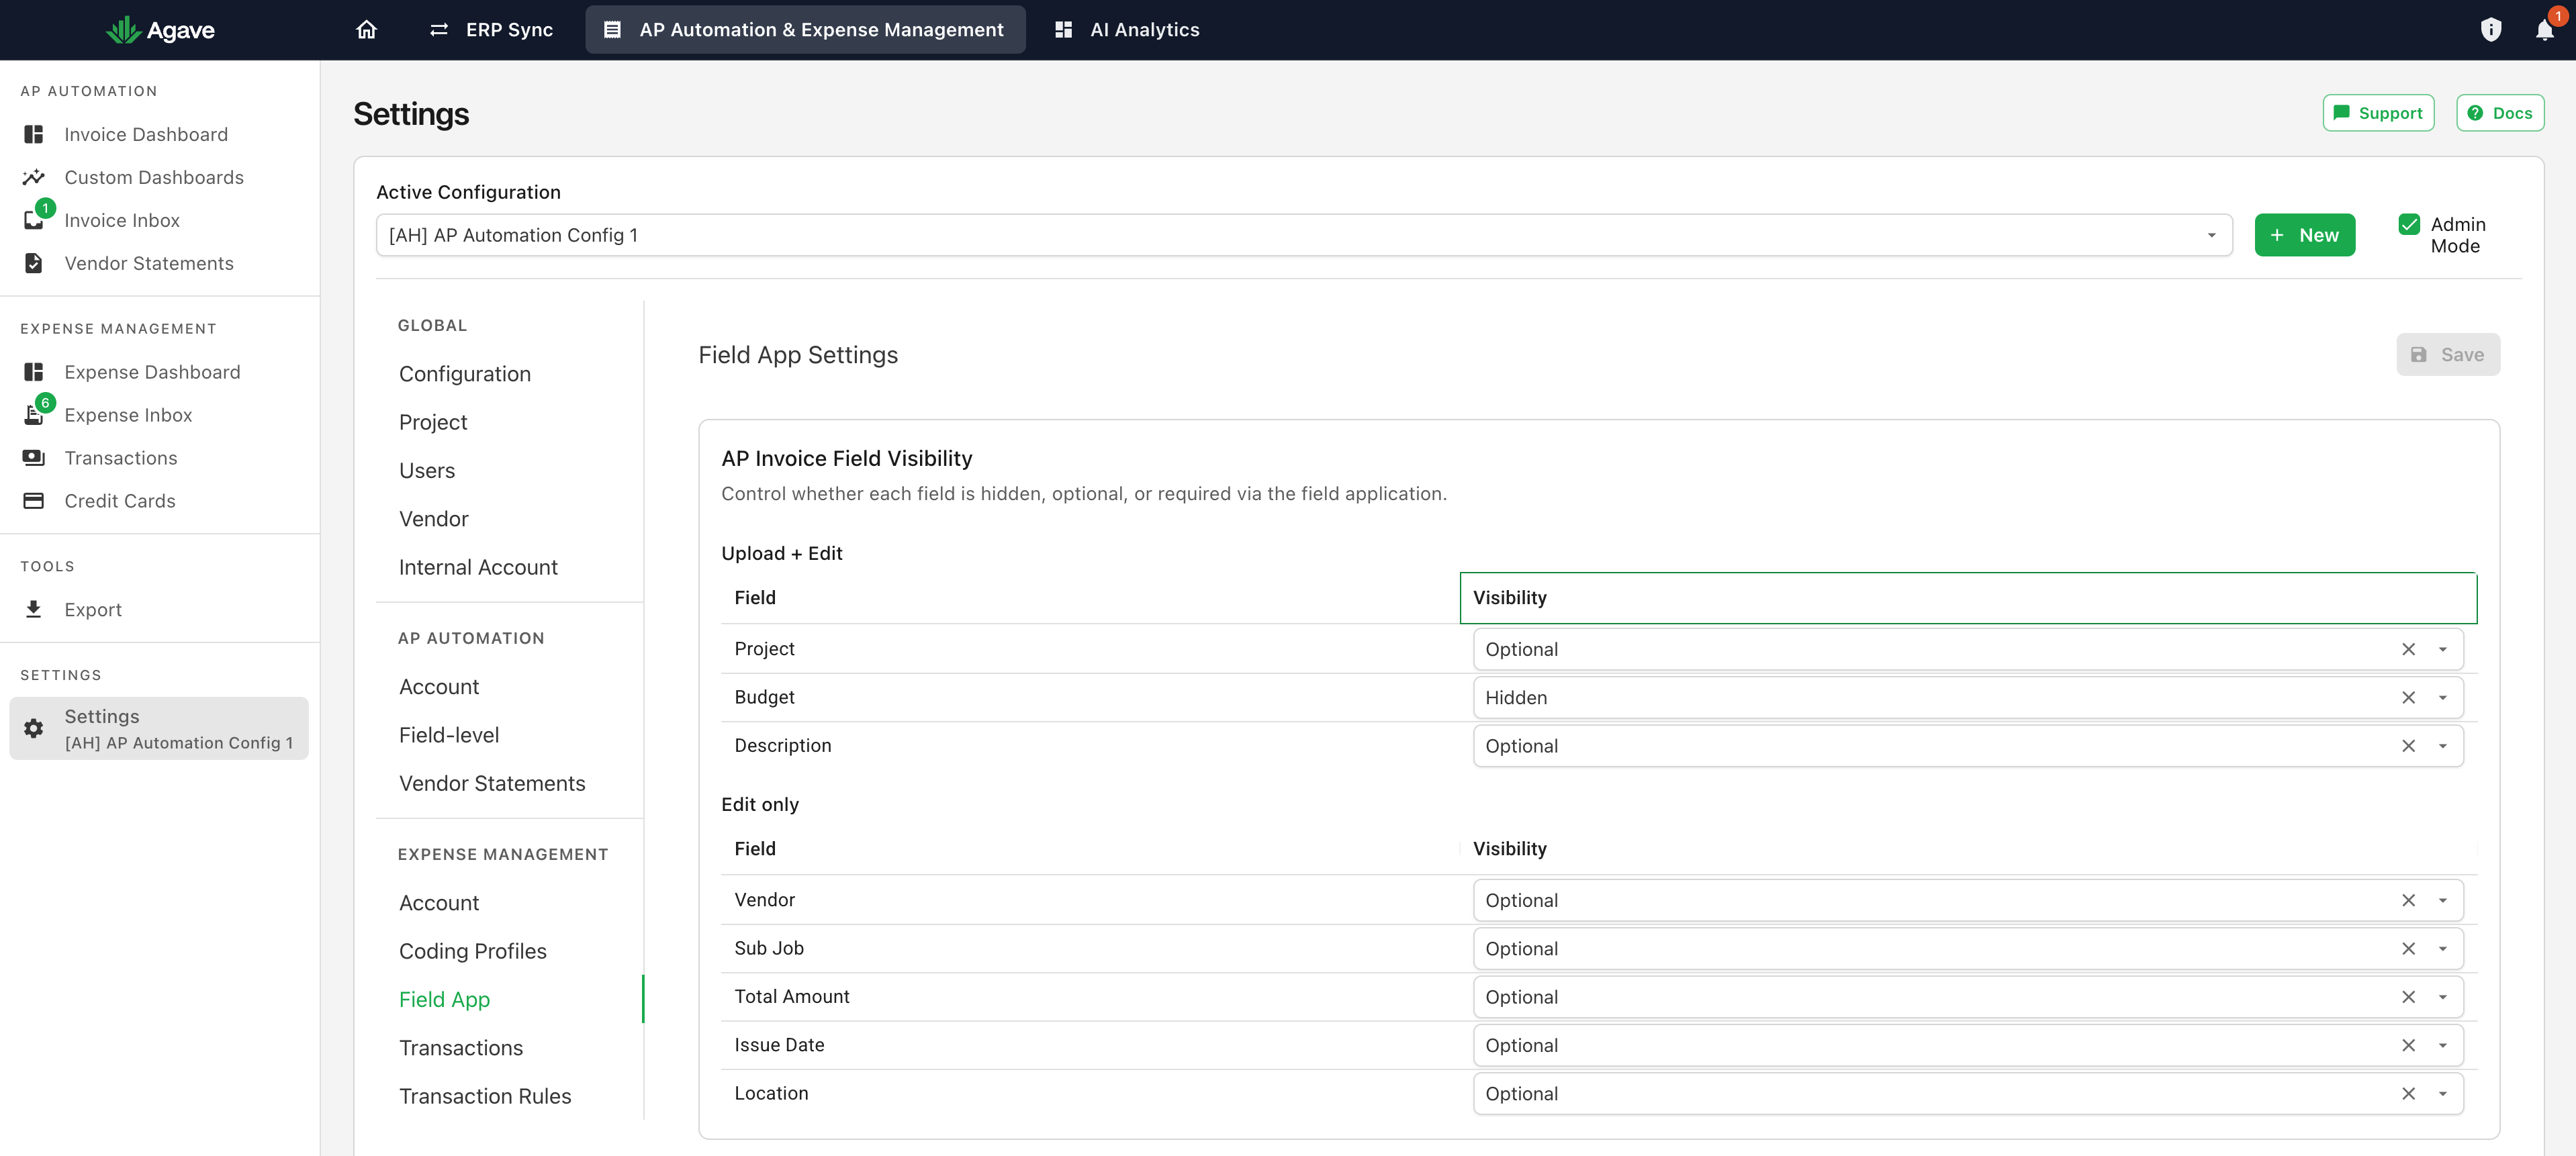This screenshot has width=2576, height=1156.
Task: Open the Active Configuration dropdown
Action: [1304, 235]
